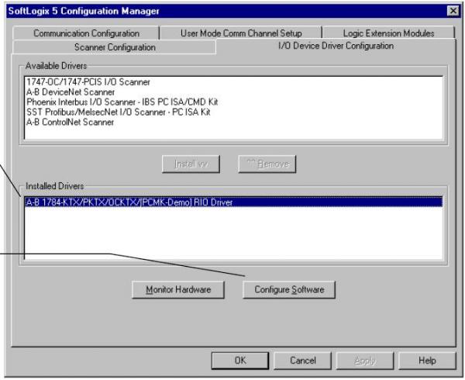Select the Logic Extension Modules tab
The image size is (465, 380).
point(388,33)
